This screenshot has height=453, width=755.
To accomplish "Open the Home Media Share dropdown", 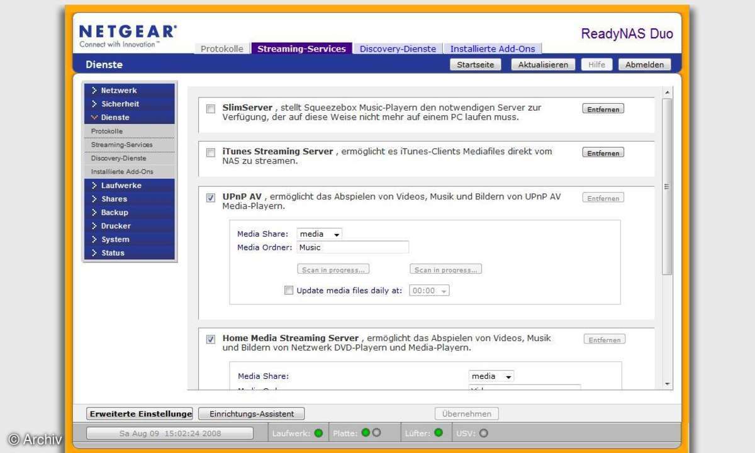I will (x=491, y=376).
